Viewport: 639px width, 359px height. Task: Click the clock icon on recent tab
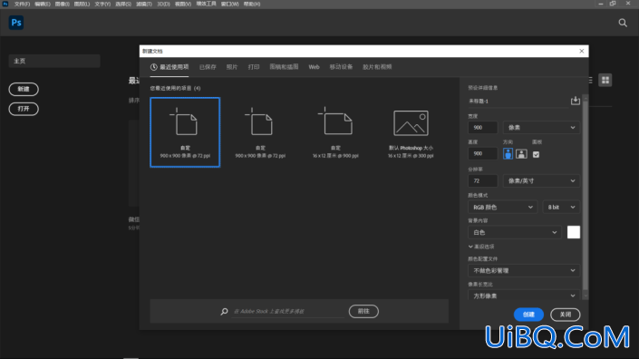pos(154,67)
